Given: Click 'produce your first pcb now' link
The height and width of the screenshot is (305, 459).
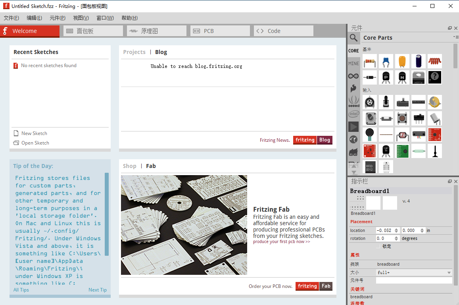Looking at the screenshot, I should [281, 242].
